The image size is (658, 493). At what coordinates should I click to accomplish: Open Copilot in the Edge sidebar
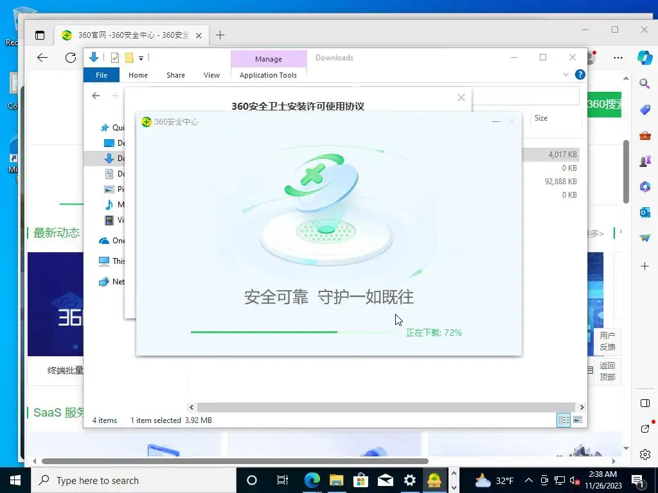tap(645, 57)
